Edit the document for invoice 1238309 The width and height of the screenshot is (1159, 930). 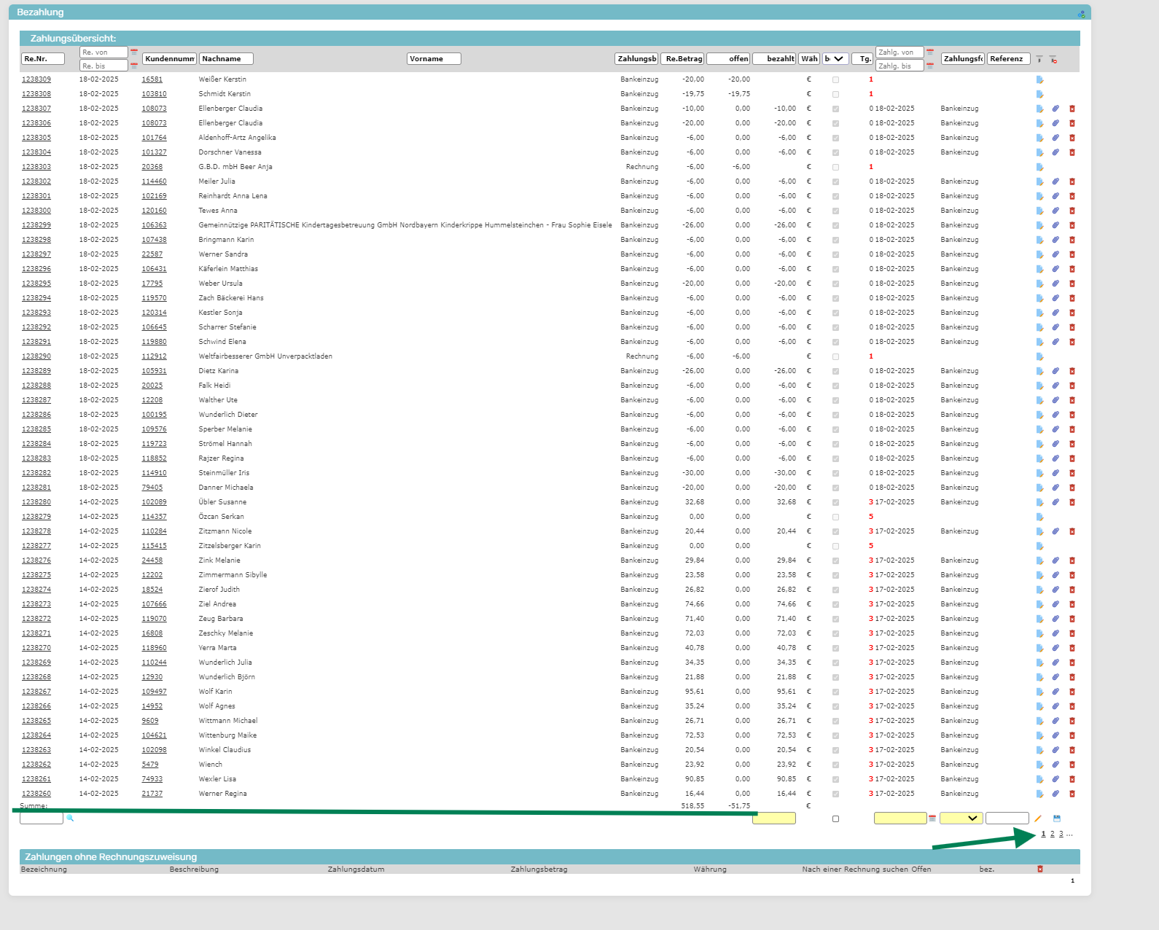[x=1040, y=79]
